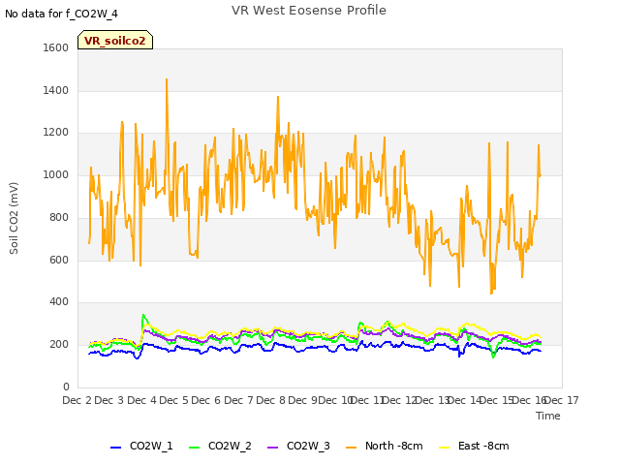
Task: Click the 1000 y-axis tick label
Action: pos(56,174)
